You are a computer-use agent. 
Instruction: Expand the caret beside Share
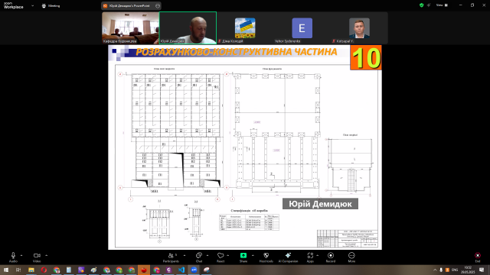253,255
